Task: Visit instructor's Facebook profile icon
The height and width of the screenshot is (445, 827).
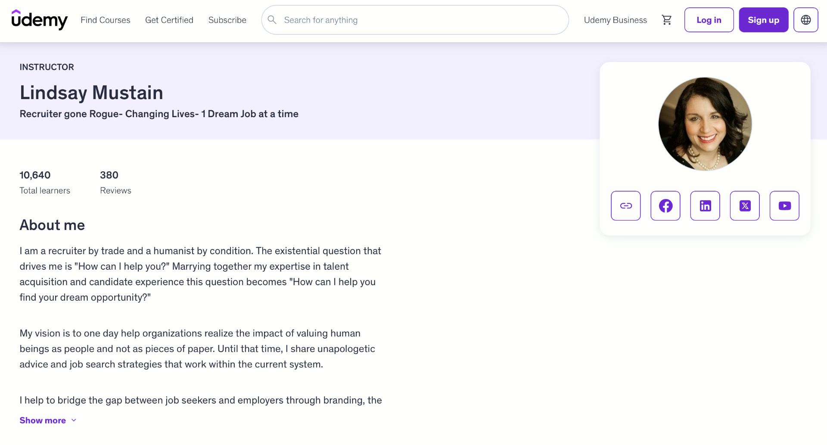Action: 665,206
